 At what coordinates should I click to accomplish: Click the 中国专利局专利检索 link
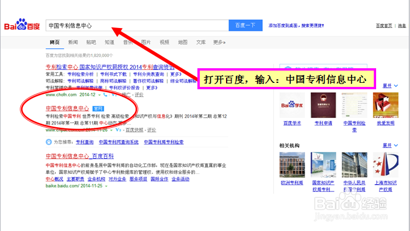(x=164, y=142)
